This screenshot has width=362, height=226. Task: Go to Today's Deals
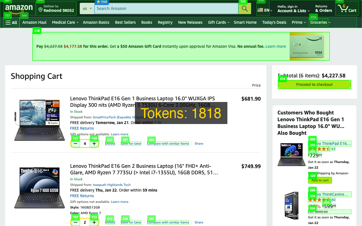[274, 22]
